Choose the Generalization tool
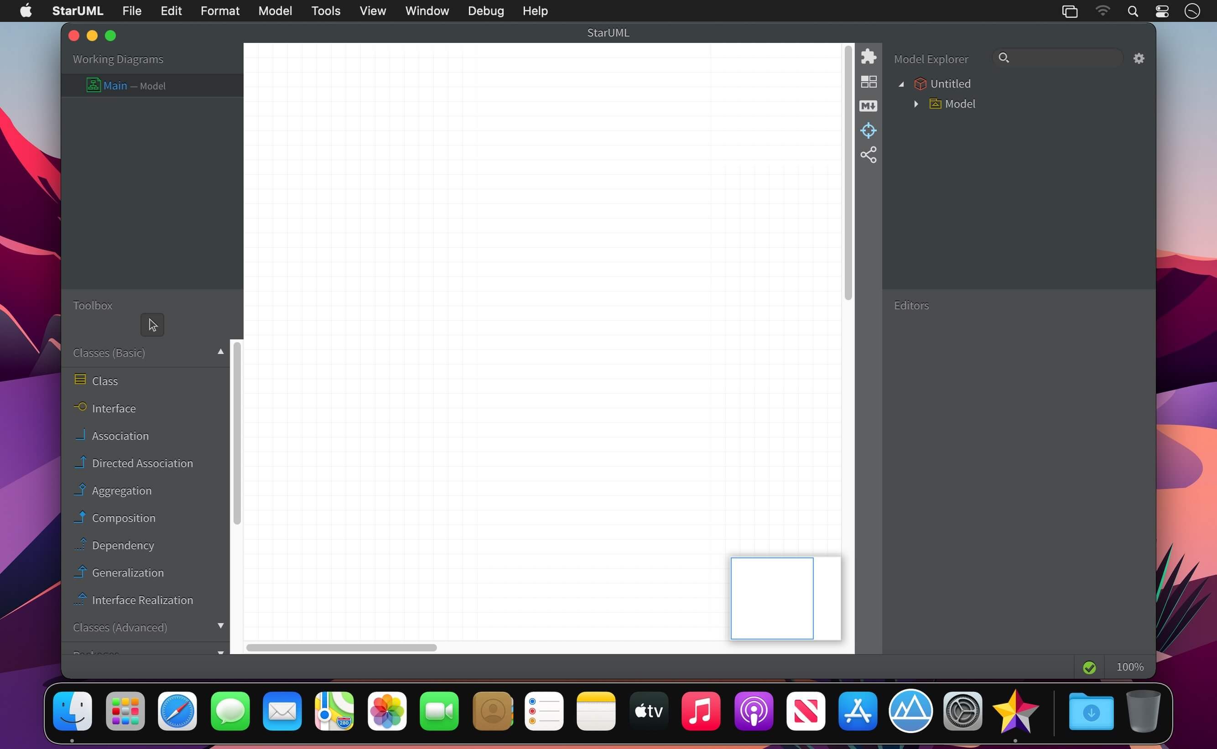 click(127, 572)
